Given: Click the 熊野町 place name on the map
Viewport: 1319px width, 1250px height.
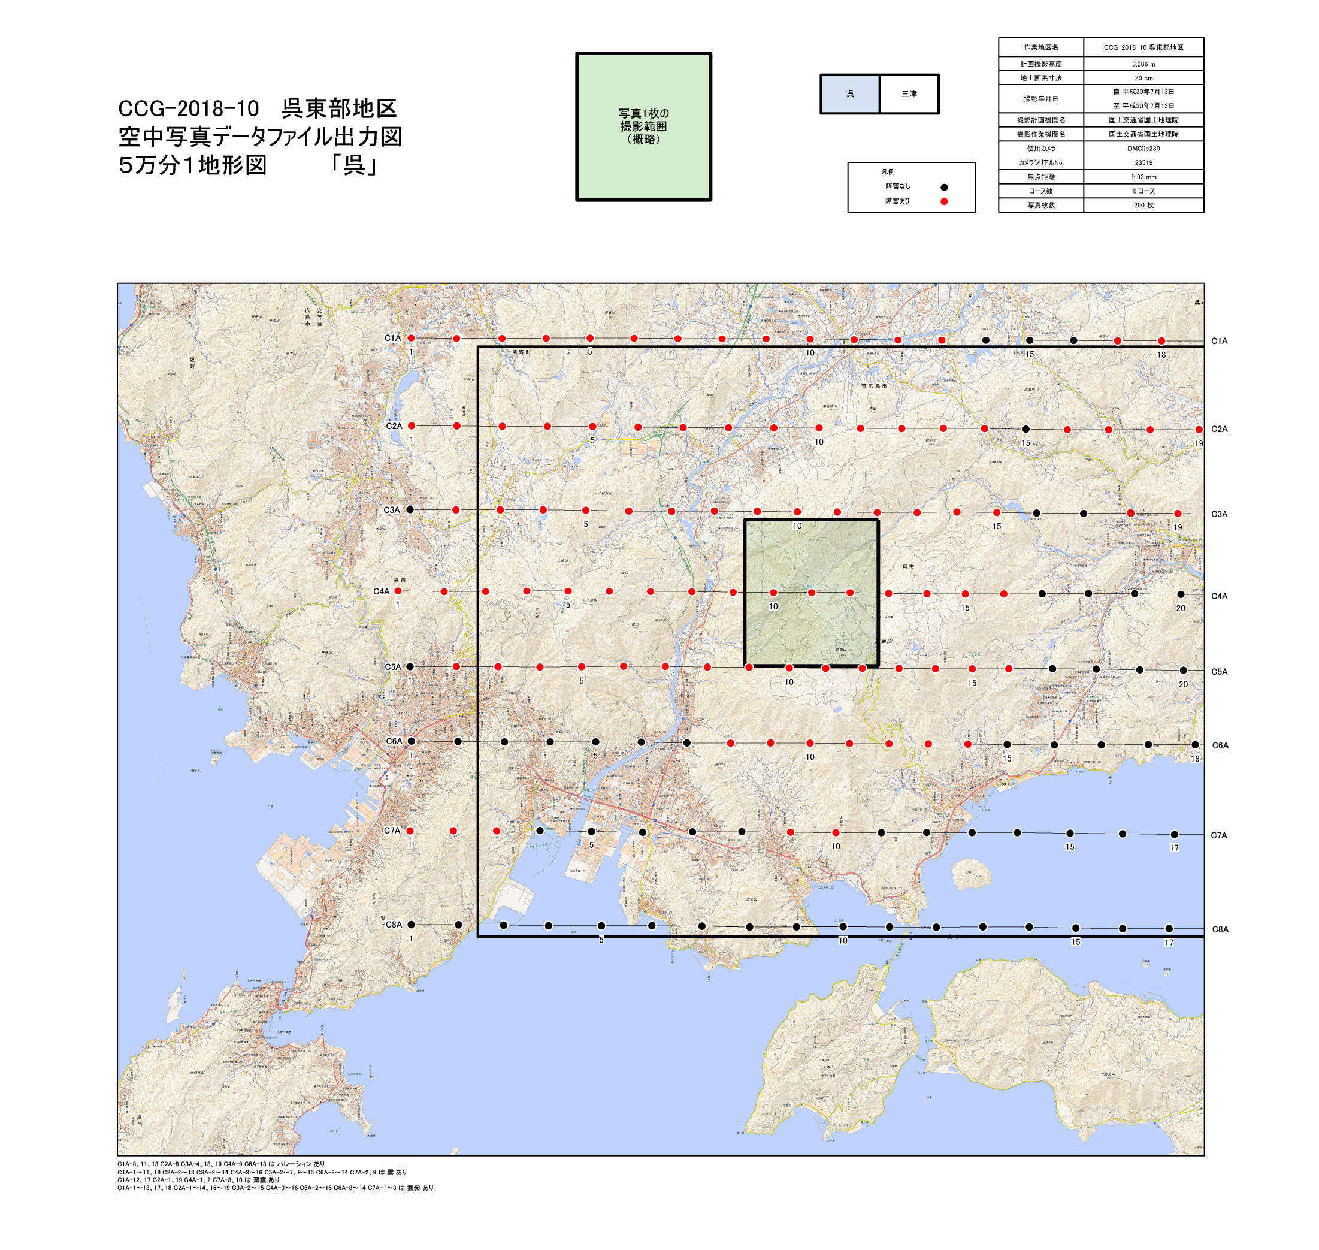Looking at the screenshot, I should [521, 352].
